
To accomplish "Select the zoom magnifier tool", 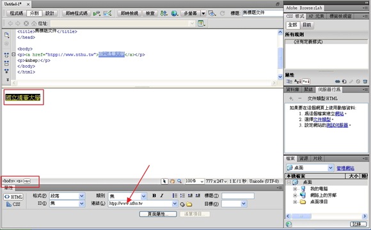I will tap(180, 181).
